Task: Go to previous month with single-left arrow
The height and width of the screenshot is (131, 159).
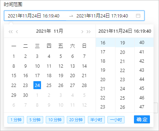Action: coord(17,32)
